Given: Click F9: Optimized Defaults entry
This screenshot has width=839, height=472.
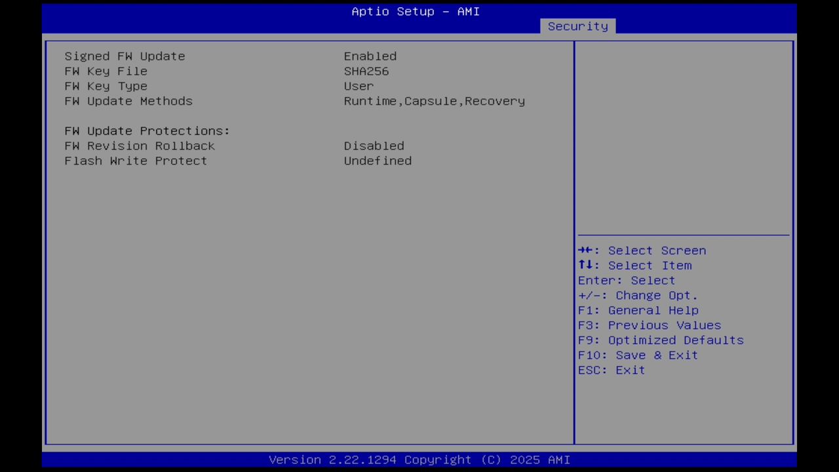Looking at the screenshot, I should (660, 340).
